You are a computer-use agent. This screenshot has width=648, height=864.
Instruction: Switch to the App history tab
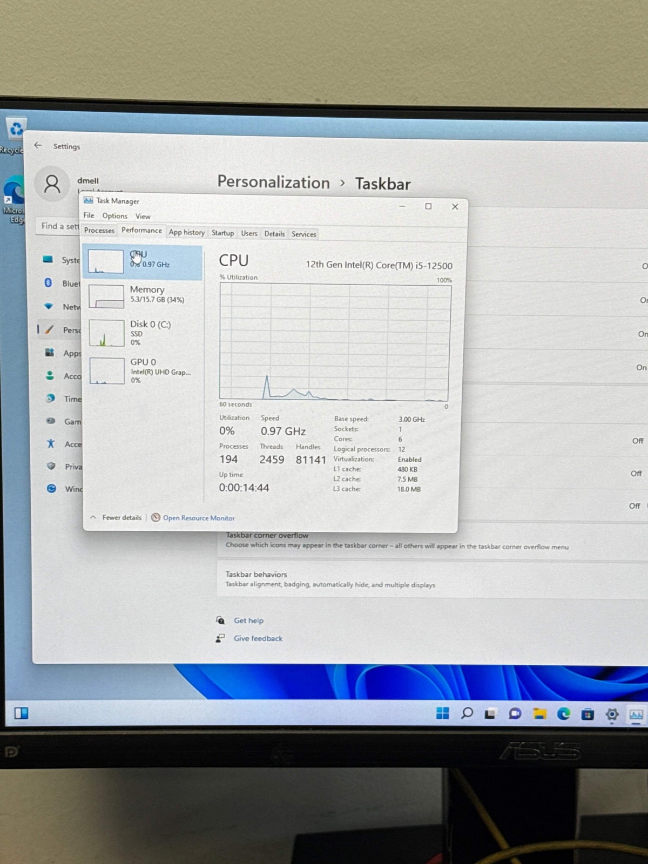pos(187,232)
